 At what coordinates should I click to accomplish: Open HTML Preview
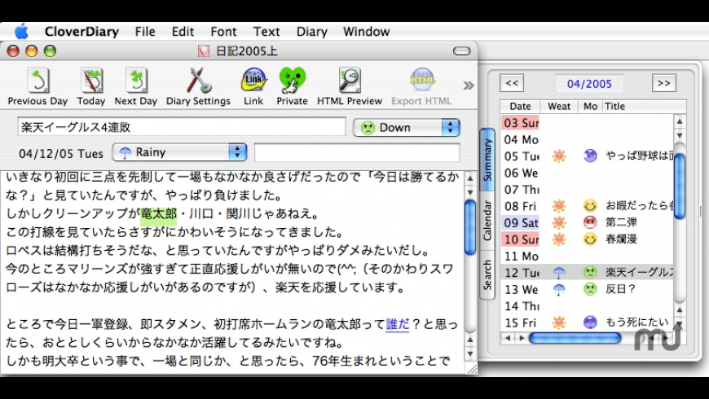350,87
